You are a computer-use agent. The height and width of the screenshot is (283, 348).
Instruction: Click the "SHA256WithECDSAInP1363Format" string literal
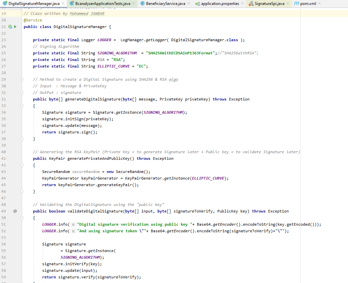click(x=180, y=53)
